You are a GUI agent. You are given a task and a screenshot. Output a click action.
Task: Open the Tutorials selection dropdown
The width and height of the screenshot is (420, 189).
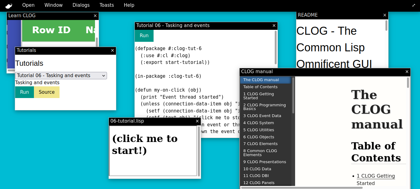[61, 75]
